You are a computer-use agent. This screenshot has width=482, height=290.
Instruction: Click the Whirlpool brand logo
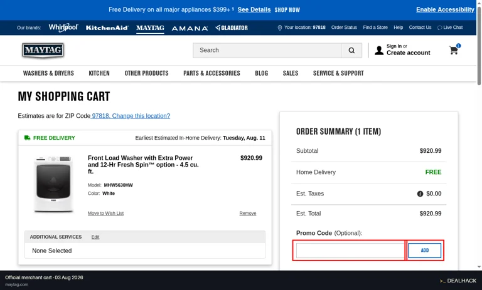click(x=63, y=28)
